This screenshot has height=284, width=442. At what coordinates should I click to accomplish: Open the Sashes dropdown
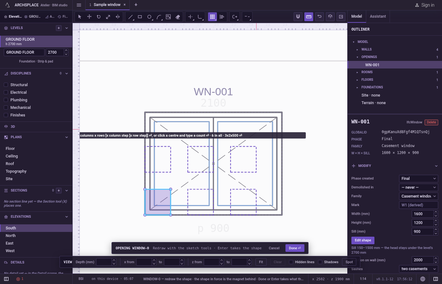point(418,269)
